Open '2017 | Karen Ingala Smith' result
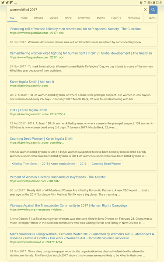The image size is (164, 262). coord(28,110)
